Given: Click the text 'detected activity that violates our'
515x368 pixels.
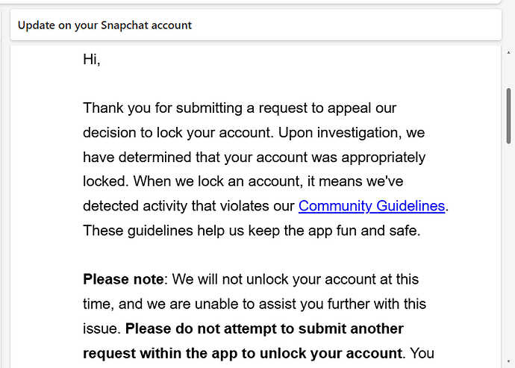Looking at the screenshot, I should 189,206.
